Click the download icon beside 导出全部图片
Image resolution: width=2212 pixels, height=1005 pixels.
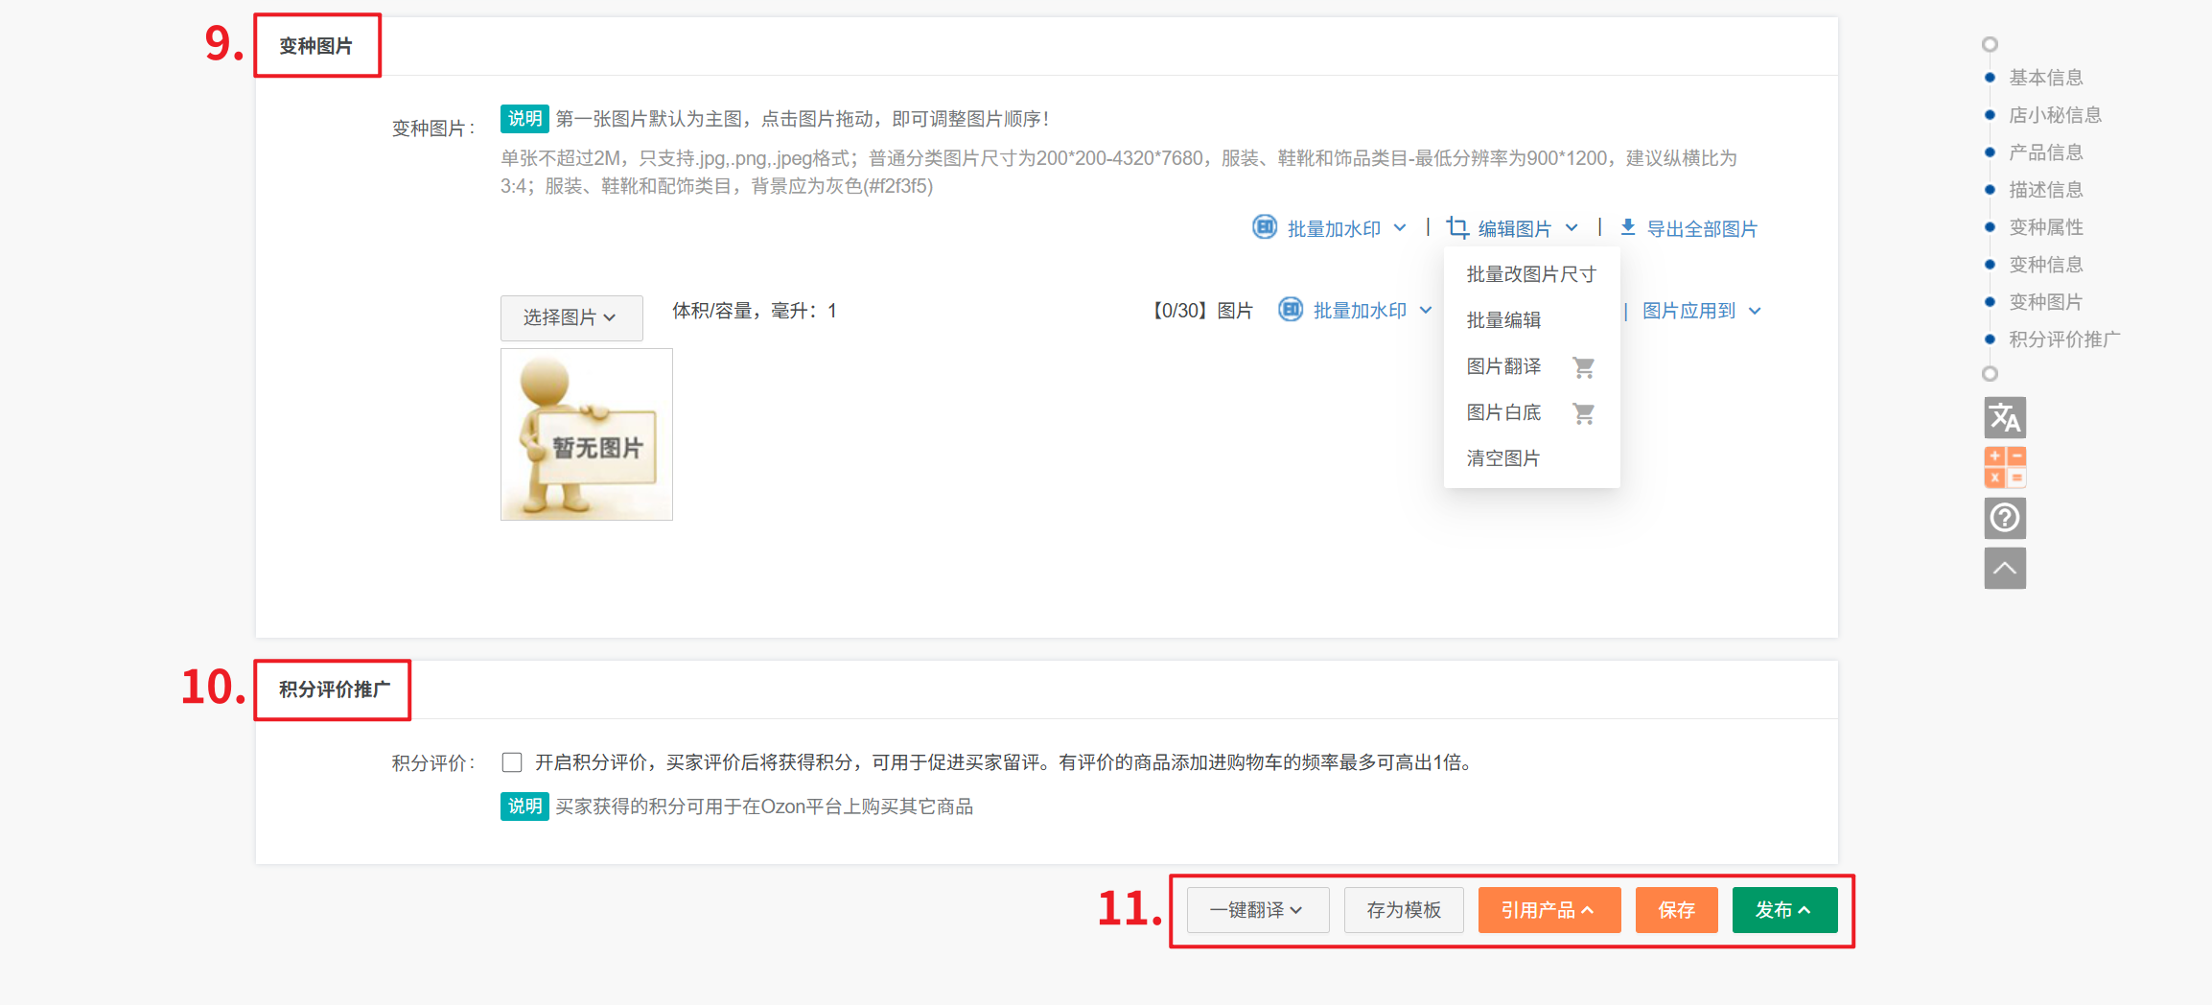tap(1628, 227)
